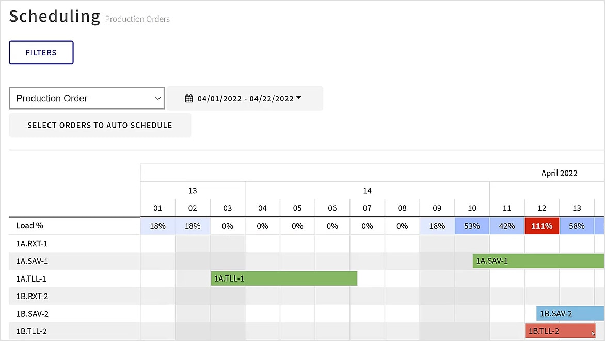Click the week 14 column header
This screenshot has width=605, height=341.
367,191
